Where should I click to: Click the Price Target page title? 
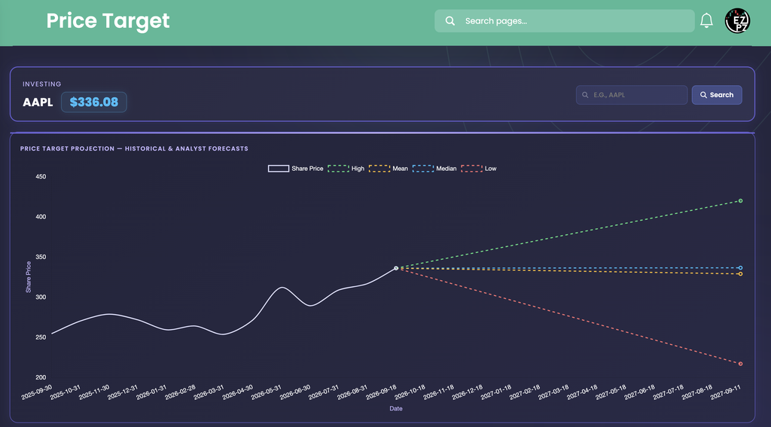point(108,20)
